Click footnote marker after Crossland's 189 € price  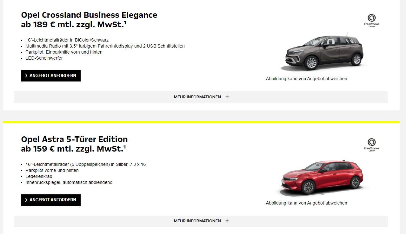point(125,22)
